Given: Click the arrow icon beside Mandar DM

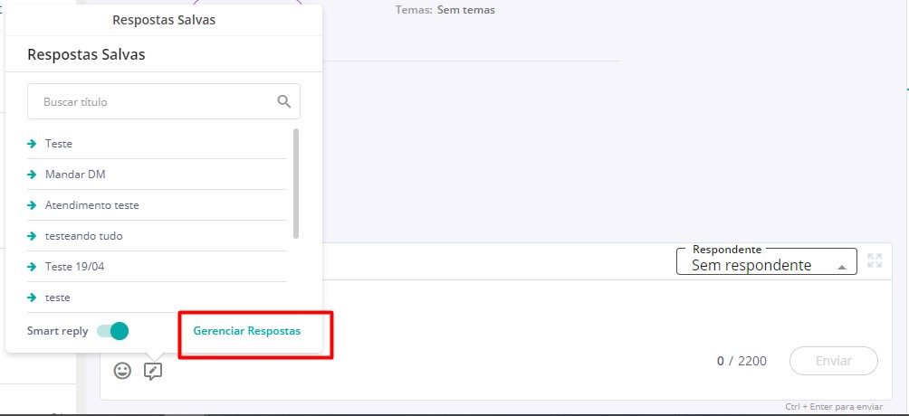Looking at the screenshot, I should click(x=32, y=175).
